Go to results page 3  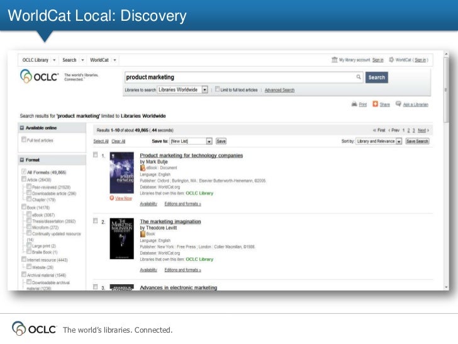point(413,130)
